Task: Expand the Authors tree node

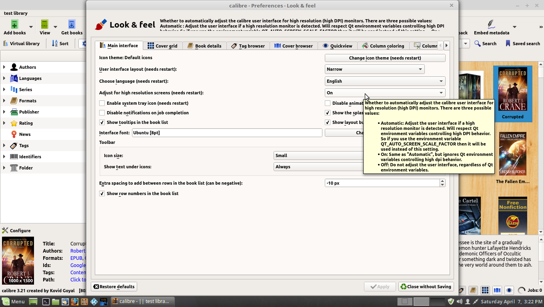Action: click(4, 67)
